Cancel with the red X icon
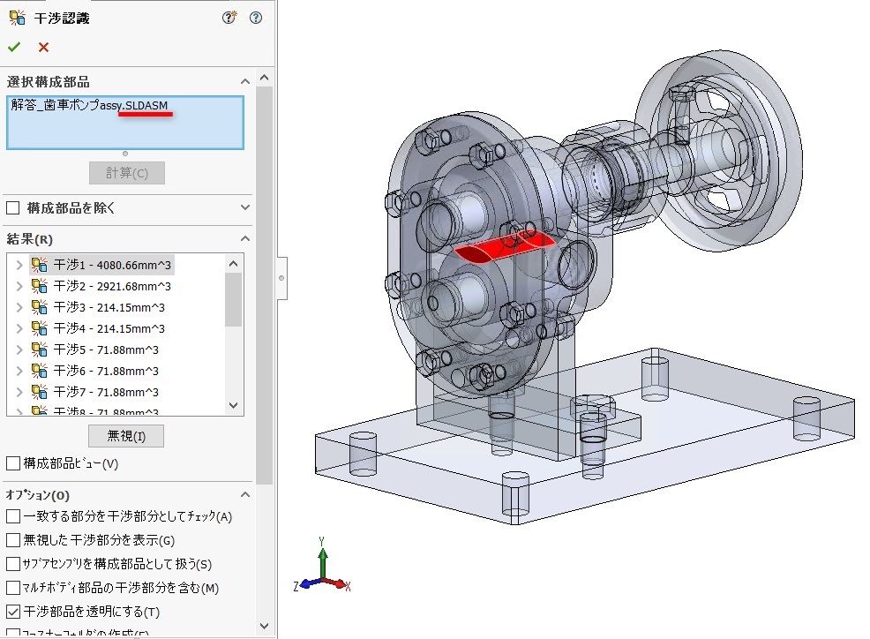Image resolution: width=870 pixels, height=639 pixels. tap(43, 48)
